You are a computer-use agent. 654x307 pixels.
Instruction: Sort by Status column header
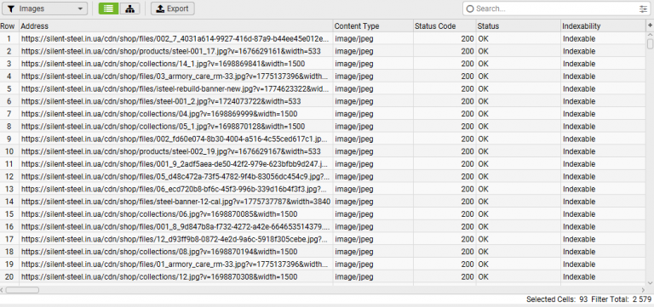(x=519, y=26)
